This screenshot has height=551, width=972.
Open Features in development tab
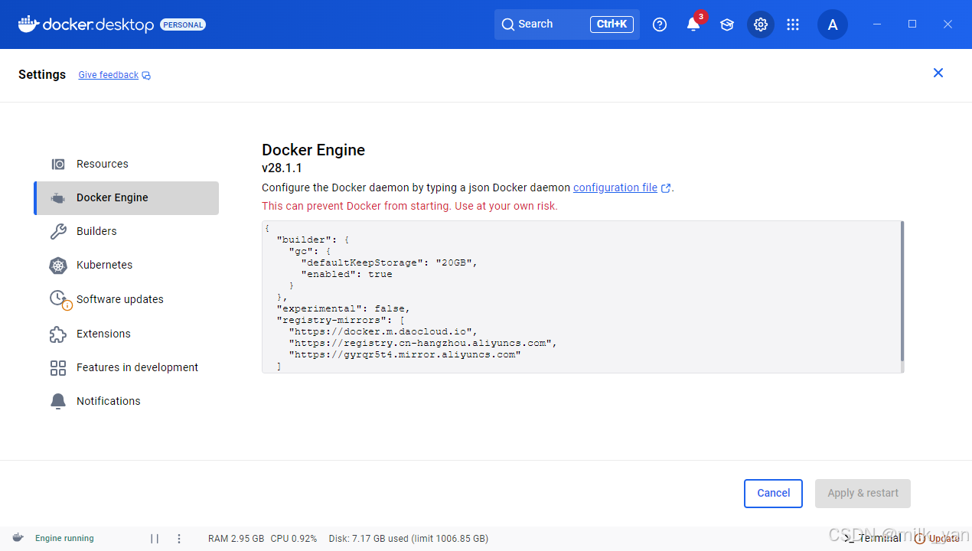coord(126,368)
